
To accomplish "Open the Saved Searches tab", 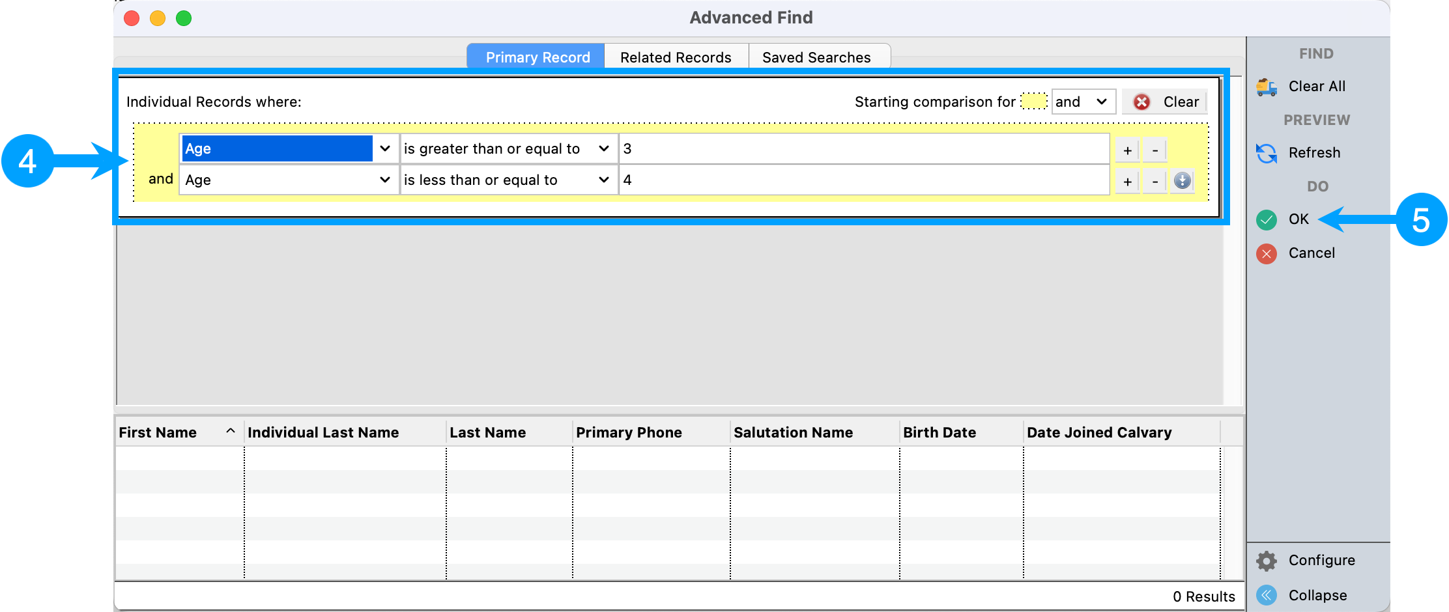I will [816, 57].
